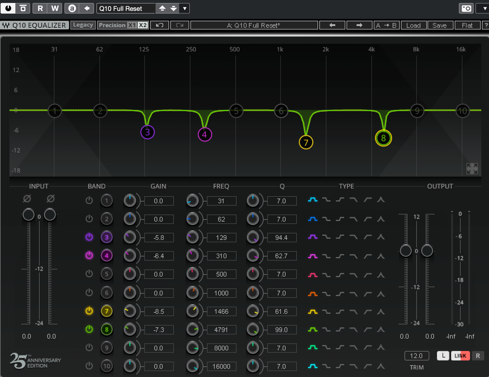This screenshot has height=377, width=489.
Task: Click the band 8 number button
Action: click(x=107, y=329)
